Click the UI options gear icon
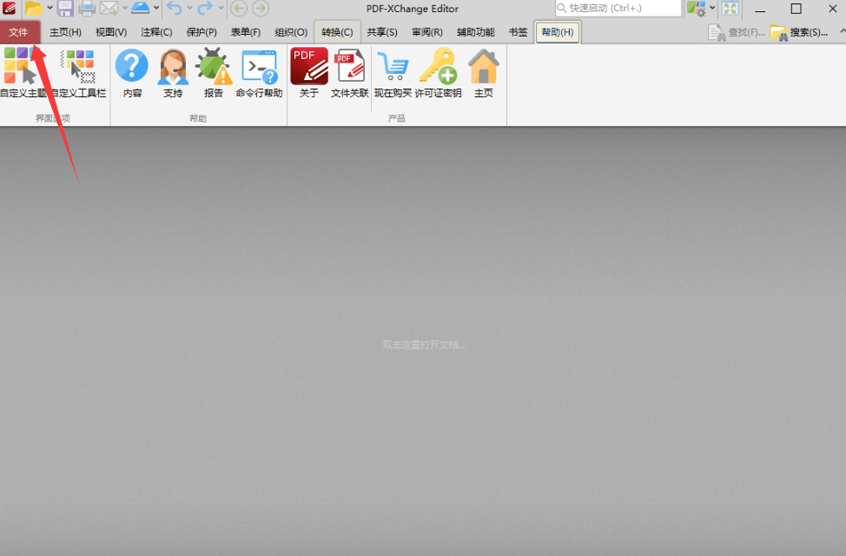This screenshot has width=846, height=556. pyautogui.click(x=696, y=8)
